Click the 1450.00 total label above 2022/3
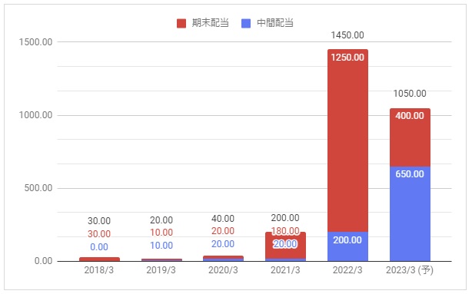472x294 pixels. (347, 35)
